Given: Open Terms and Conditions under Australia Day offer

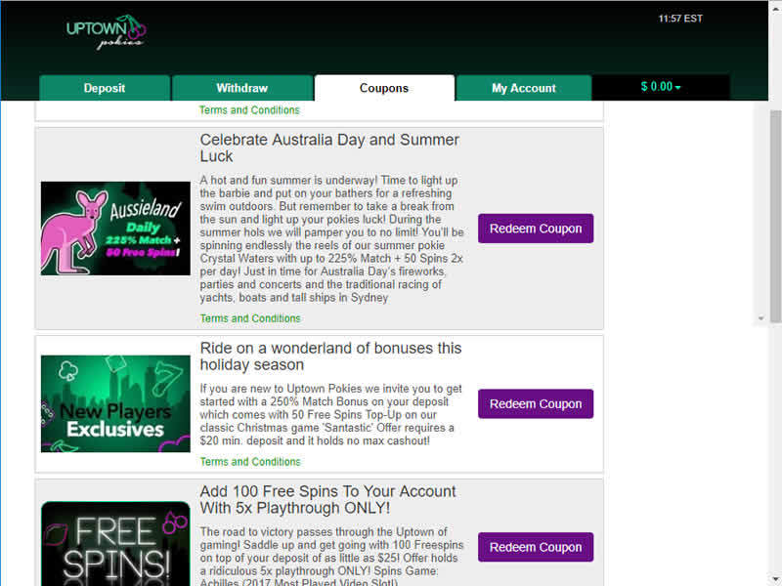Looking at the screenshot, I should (250, 318).
